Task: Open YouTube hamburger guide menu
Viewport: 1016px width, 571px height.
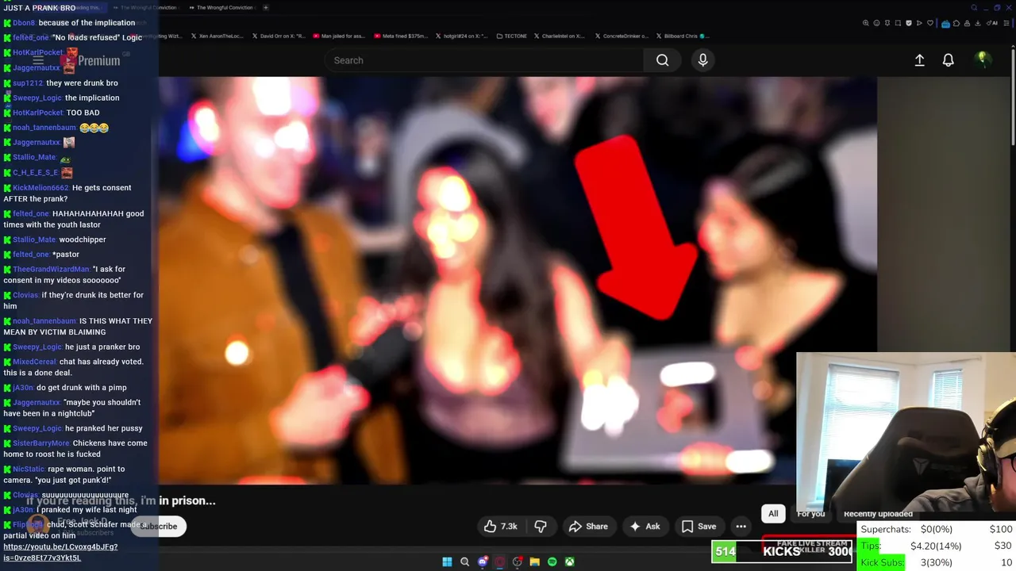Action: (38, 60)
